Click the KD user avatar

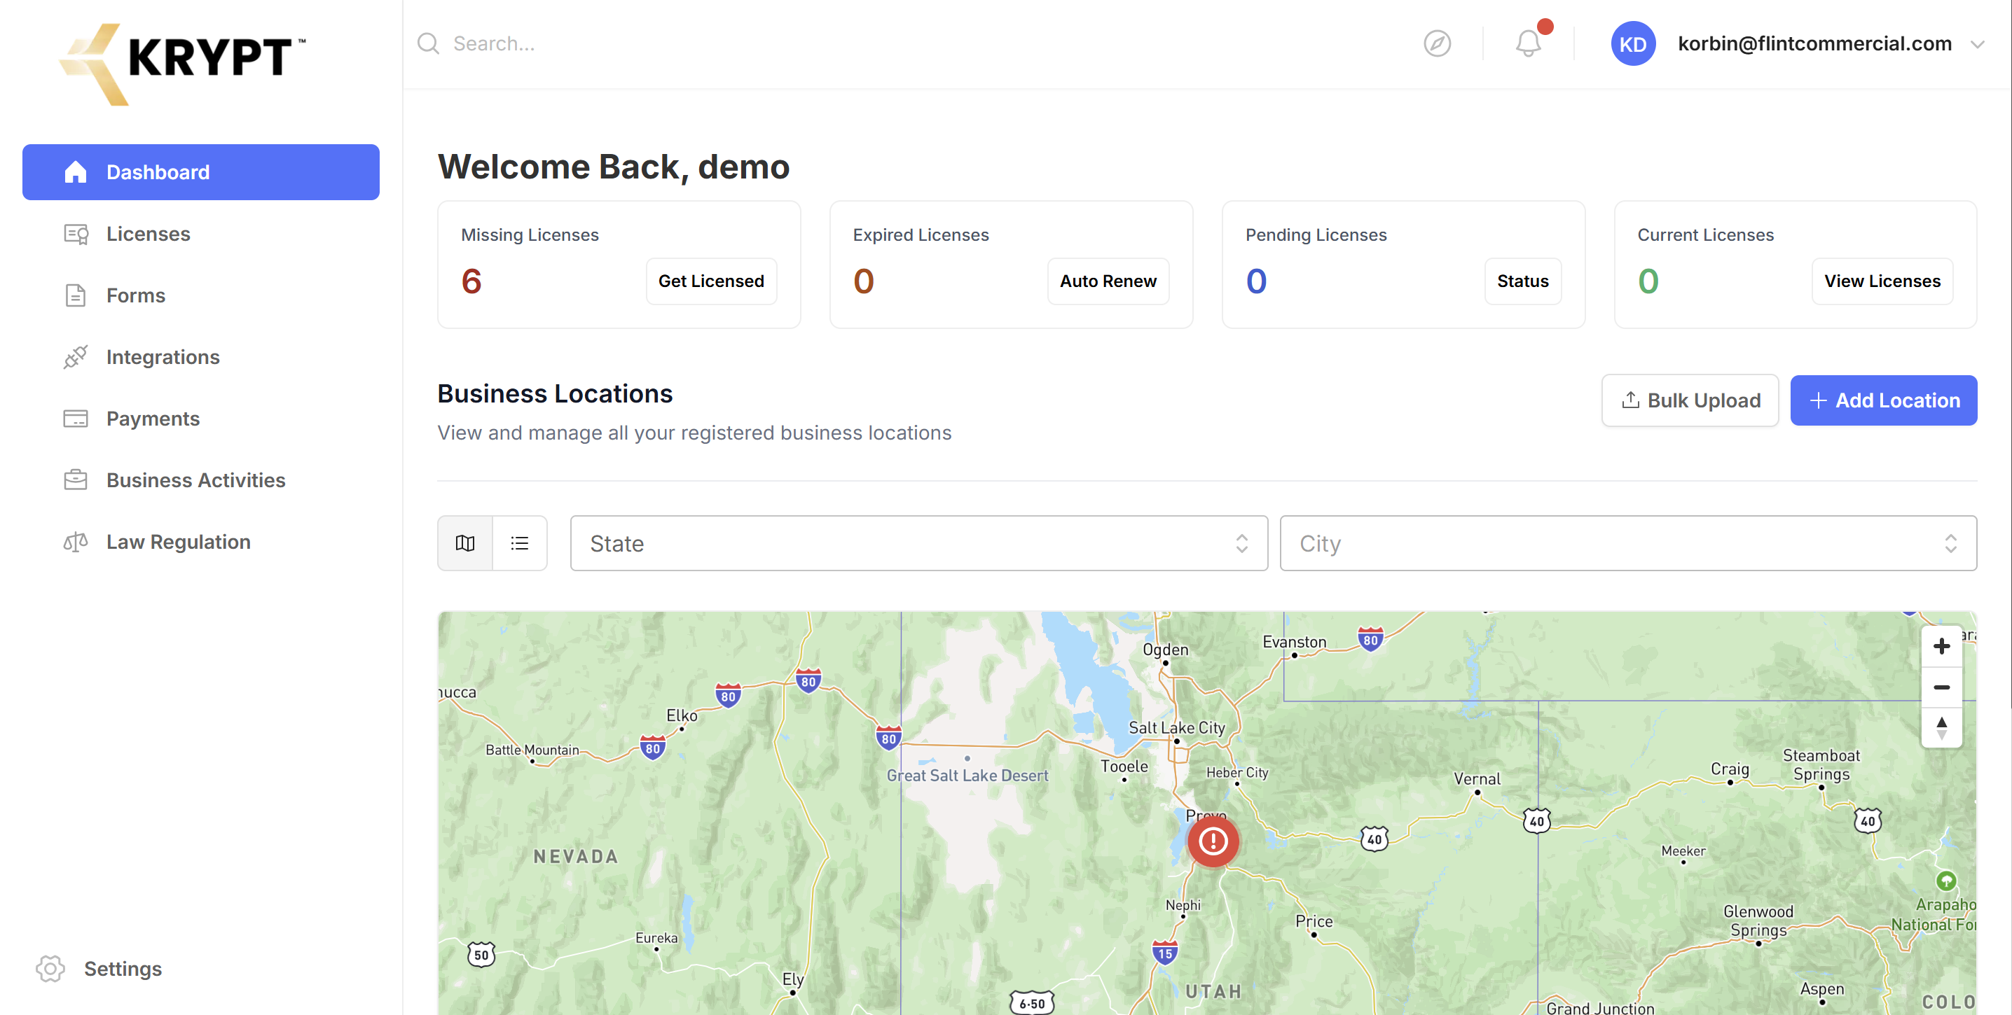(x=1632, y=43)
